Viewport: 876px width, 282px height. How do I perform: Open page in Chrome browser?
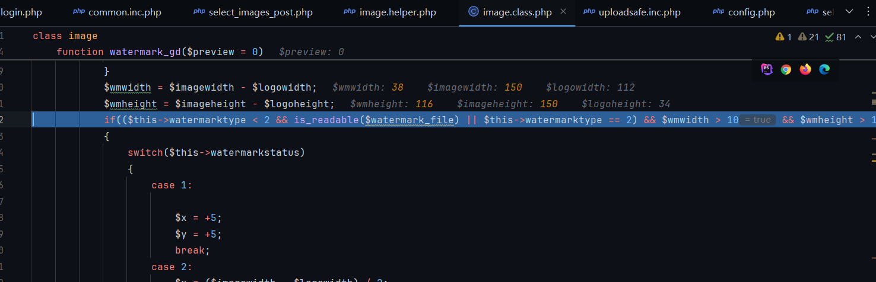[x=786, y=69]
